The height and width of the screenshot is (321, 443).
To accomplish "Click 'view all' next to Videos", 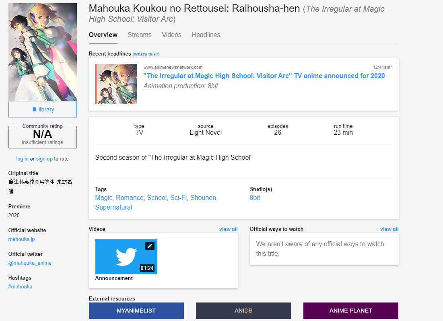I will pos(228,229).
